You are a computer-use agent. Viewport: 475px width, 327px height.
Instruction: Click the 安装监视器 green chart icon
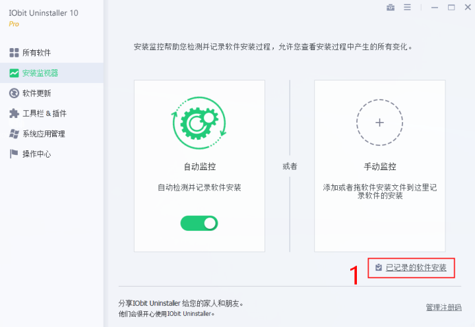(x=14, y=73)
